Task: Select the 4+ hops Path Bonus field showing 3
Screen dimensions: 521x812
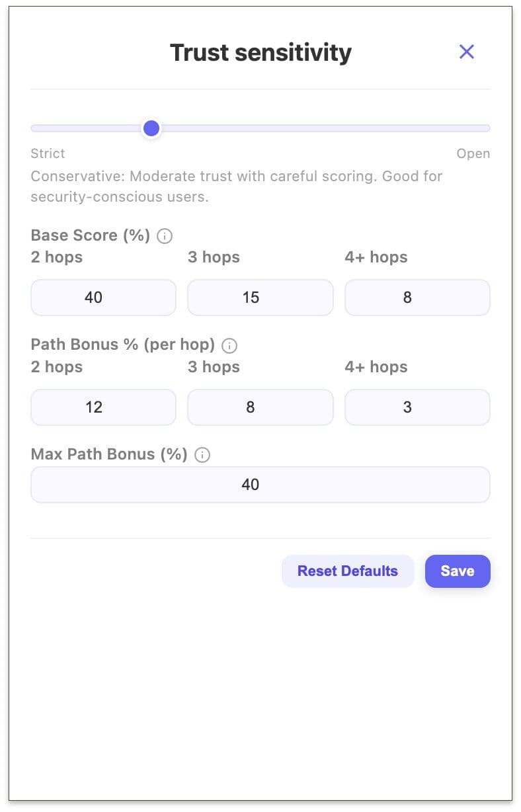Action: tap(417, 407)
